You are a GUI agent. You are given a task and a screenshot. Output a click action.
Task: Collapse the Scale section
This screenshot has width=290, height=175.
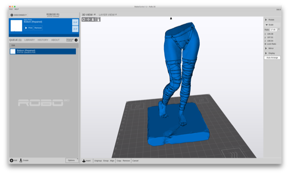coord(267,25)
